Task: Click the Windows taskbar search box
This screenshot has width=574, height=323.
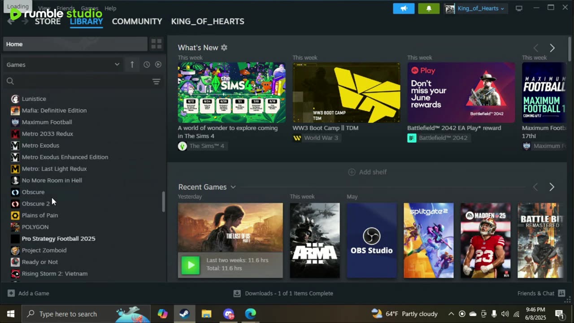Action: (86, 314)
